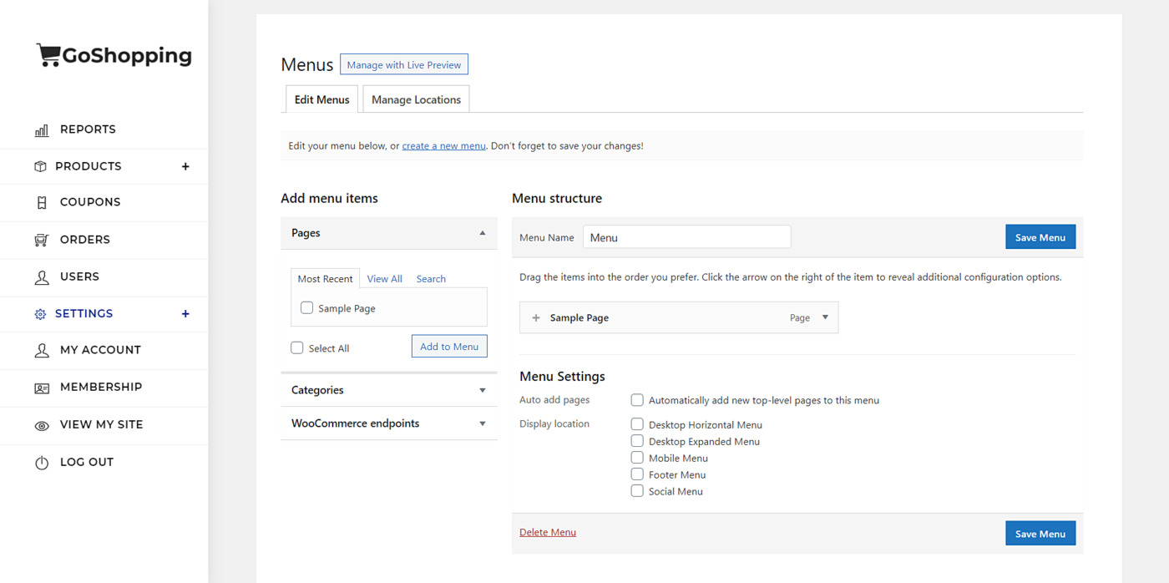1169x583 pixels.
Task: Open Coupons in the sidebar
Action: 90,202
